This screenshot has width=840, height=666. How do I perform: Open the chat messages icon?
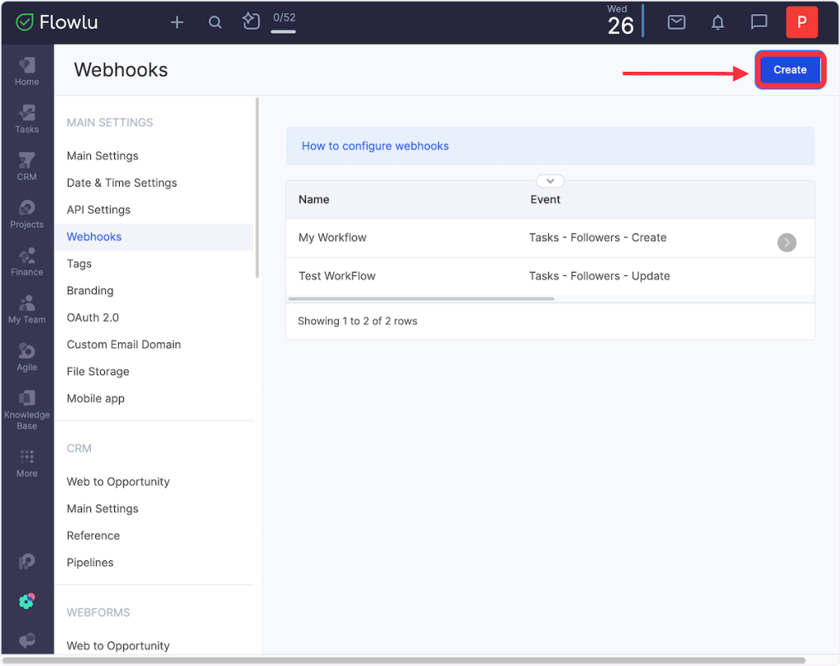759,23
